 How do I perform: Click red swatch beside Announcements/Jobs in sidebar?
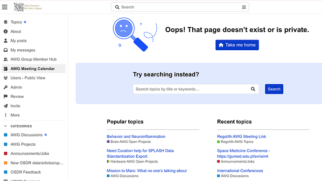pyautogui.click(x=6, y=154)
